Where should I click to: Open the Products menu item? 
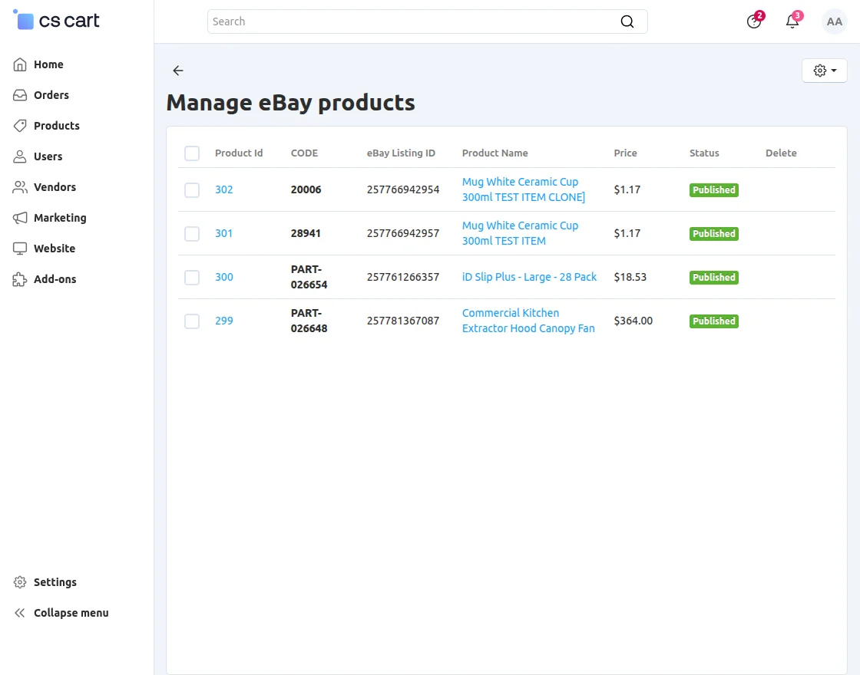(57, 126)
